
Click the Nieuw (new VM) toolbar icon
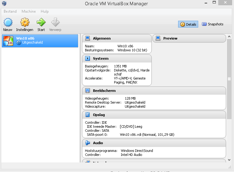(8, 23)
